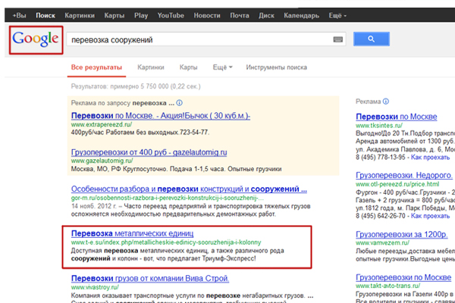
Task: Open 'Play' in the top bar
Action: pyautogui.click(x=141, y=15)
